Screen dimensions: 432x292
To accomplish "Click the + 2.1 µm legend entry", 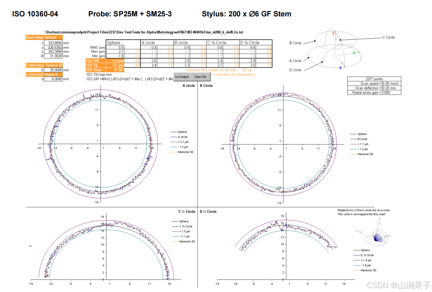I will (x=179, y=142).
